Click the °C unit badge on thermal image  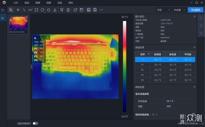pyautogui.click(x=48, y=38)
